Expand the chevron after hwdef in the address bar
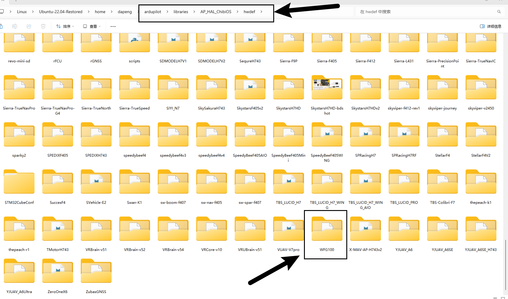 261,12
